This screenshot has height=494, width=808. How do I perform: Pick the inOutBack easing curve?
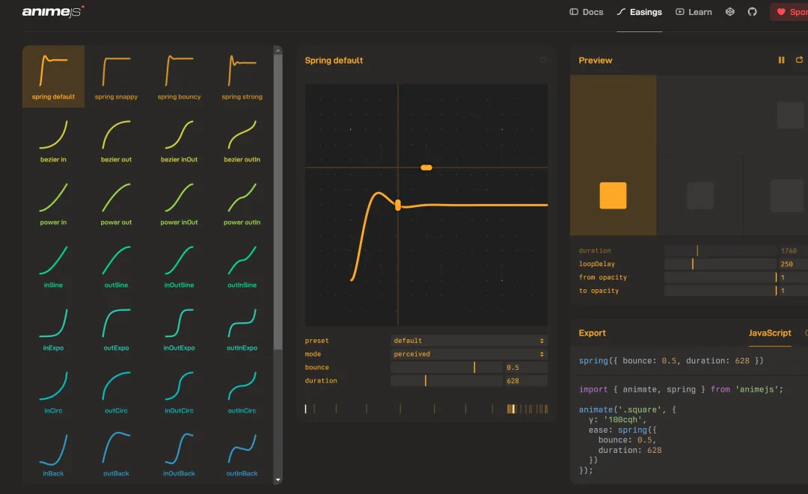pyautogui.click(x=179, y=454)
